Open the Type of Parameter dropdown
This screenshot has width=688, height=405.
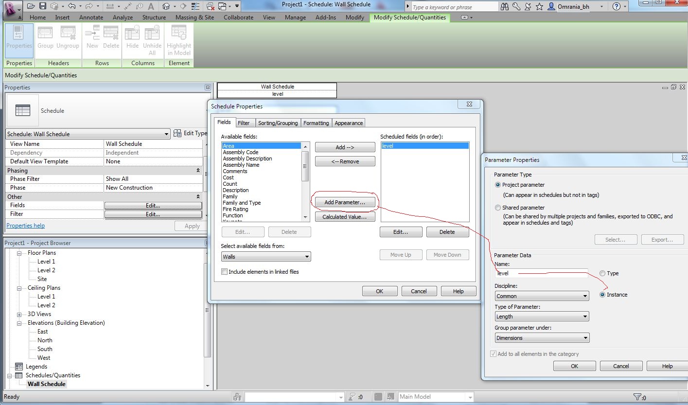[542, 317]
